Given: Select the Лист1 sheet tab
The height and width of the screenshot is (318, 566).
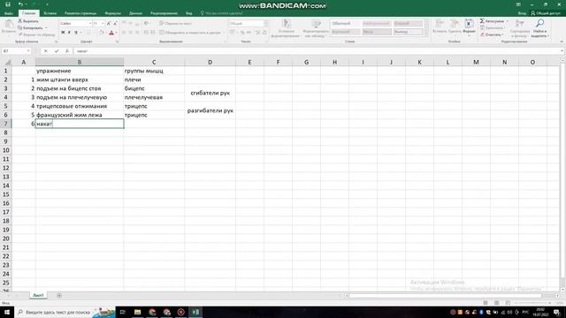Looking at the screenshot, I should pyautogui.click(x=38, y=296).
